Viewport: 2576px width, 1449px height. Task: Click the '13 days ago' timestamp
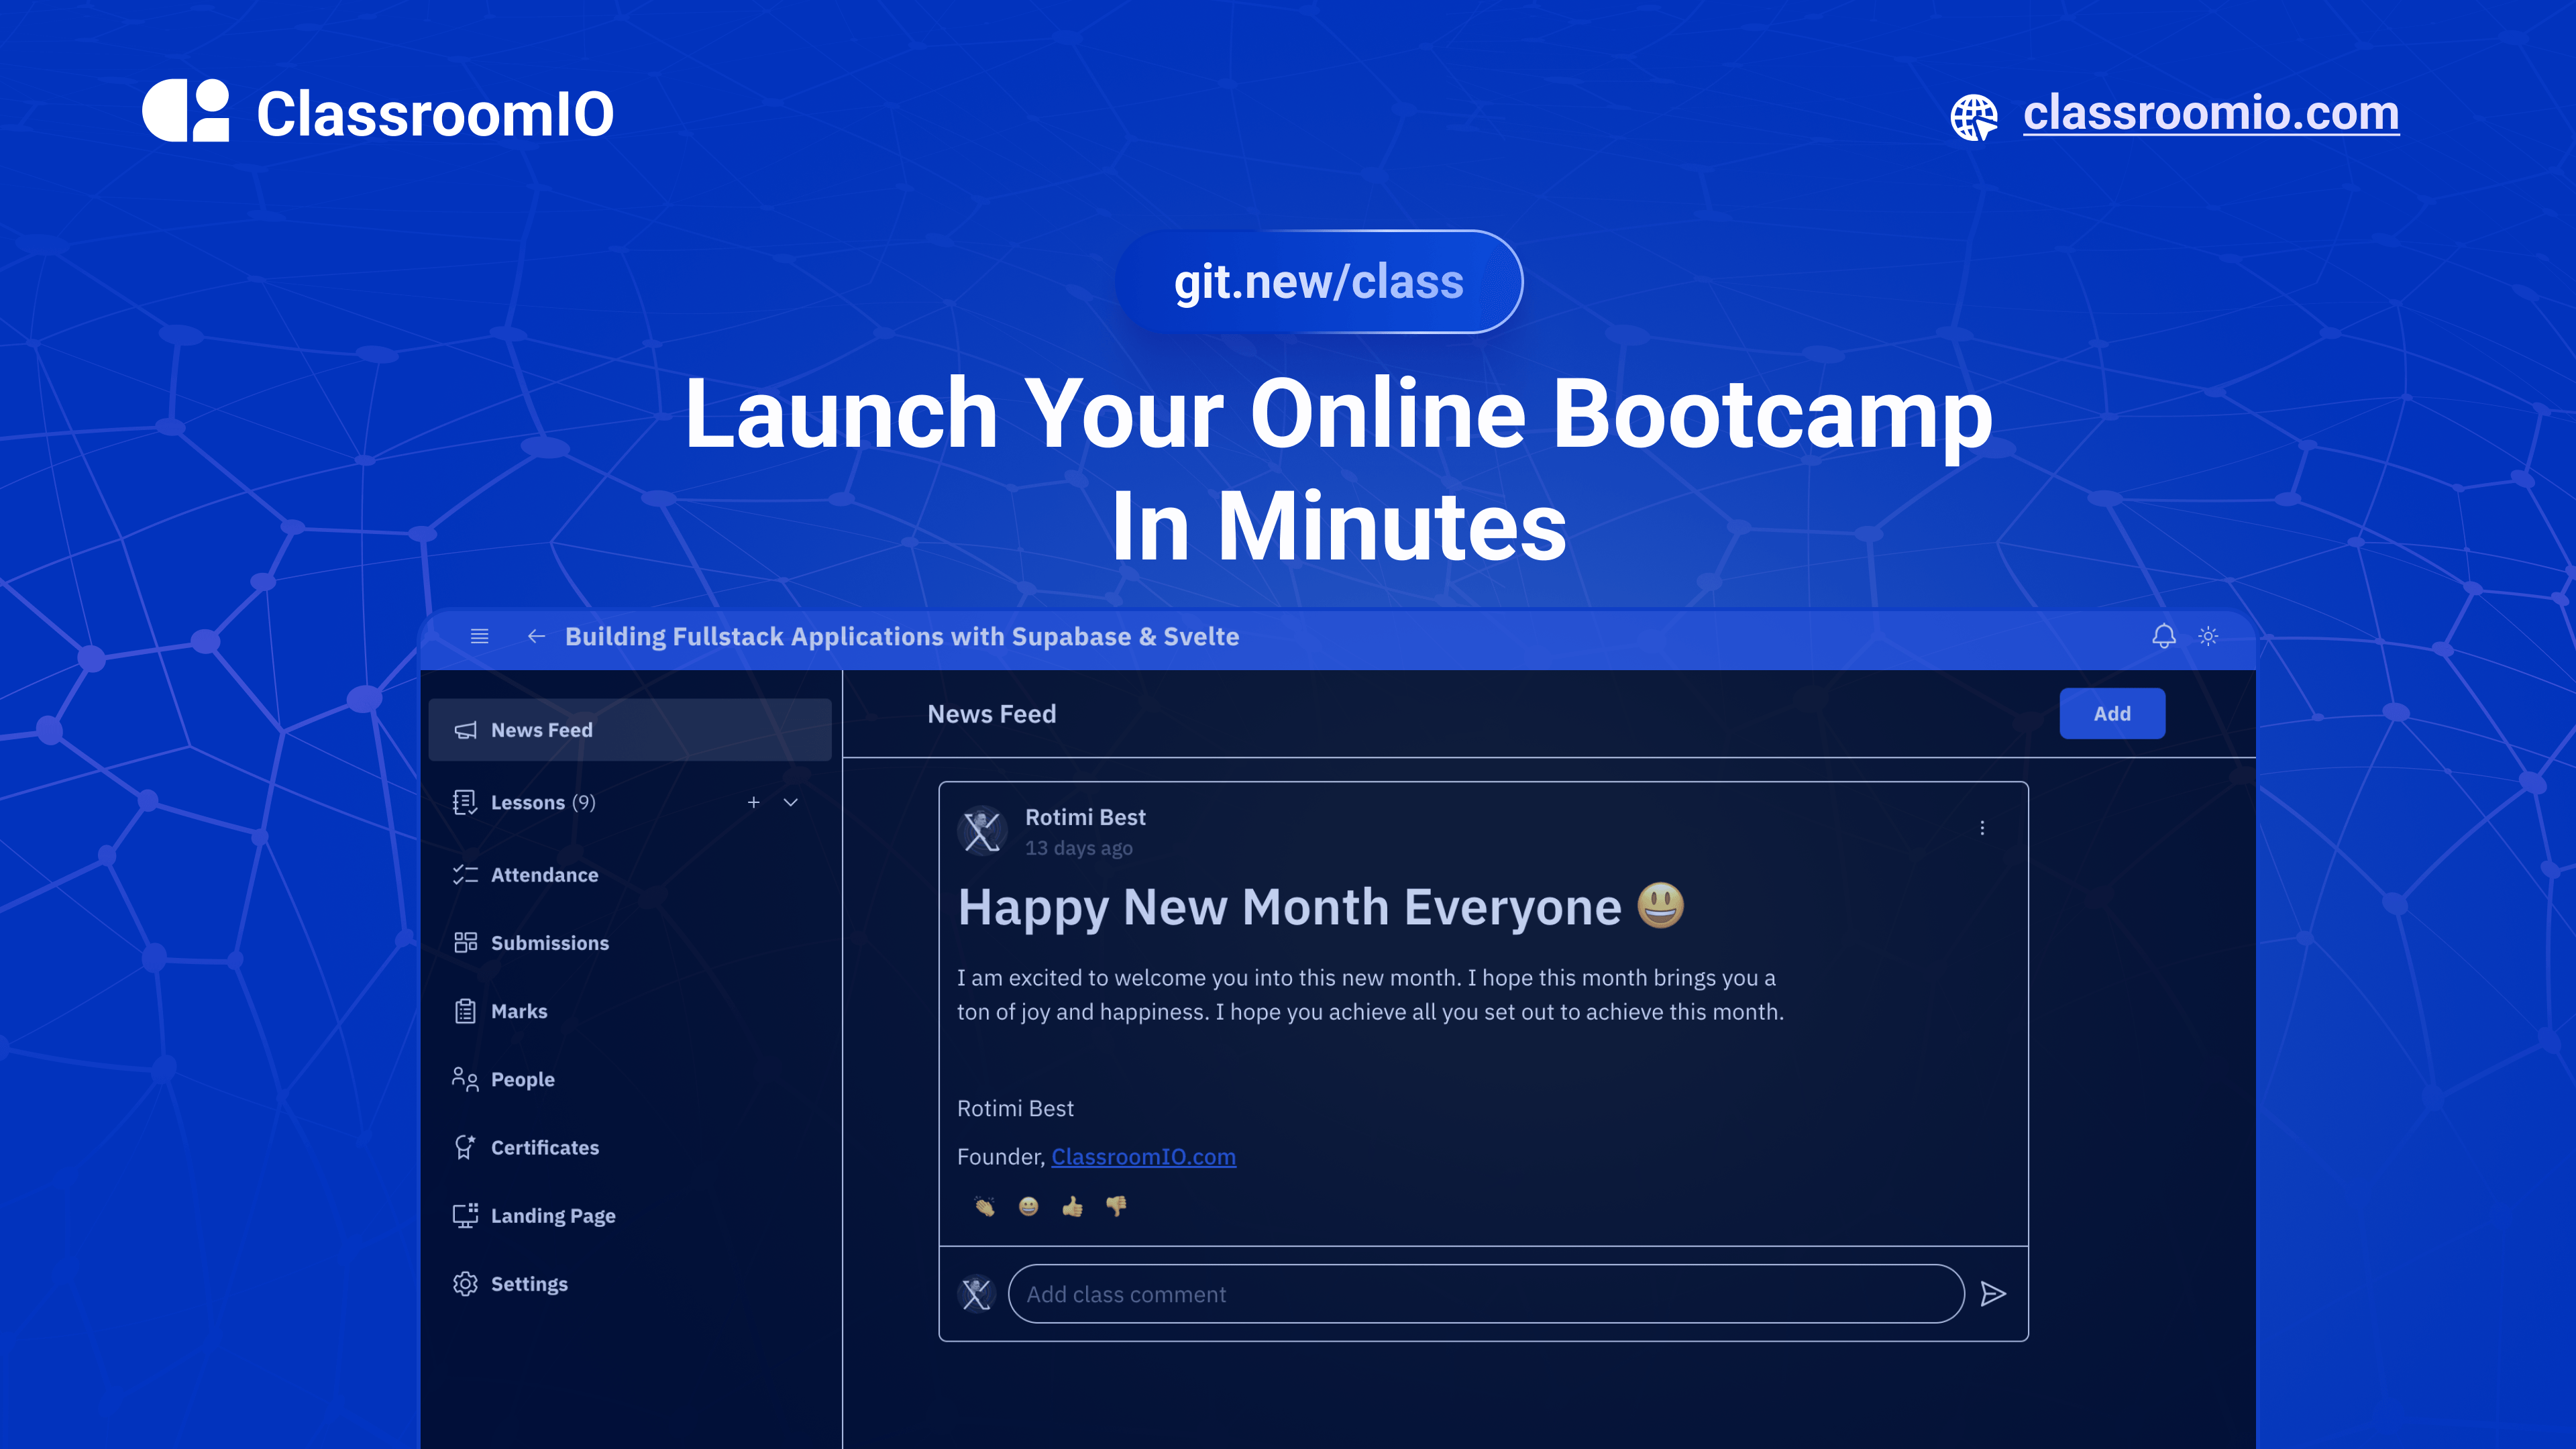[1079, 848]
